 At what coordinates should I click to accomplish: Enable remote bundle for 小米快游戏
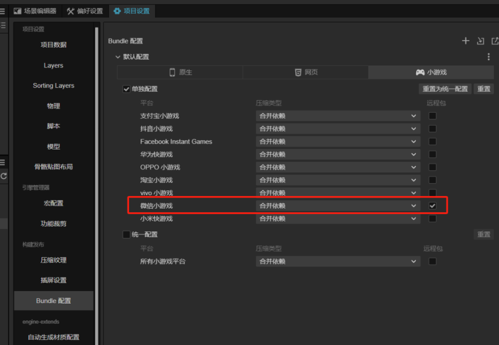click(432, 218)
